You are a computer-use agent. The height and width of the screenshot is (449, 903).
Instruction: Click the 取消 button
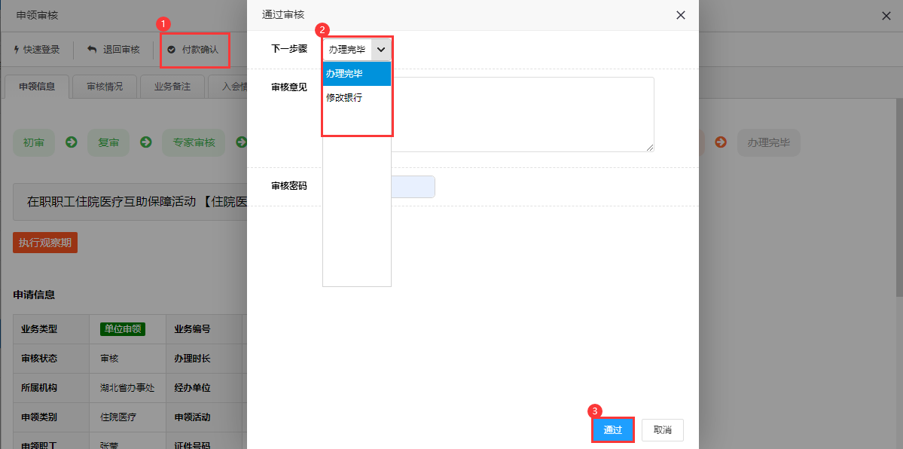(663, 430)
